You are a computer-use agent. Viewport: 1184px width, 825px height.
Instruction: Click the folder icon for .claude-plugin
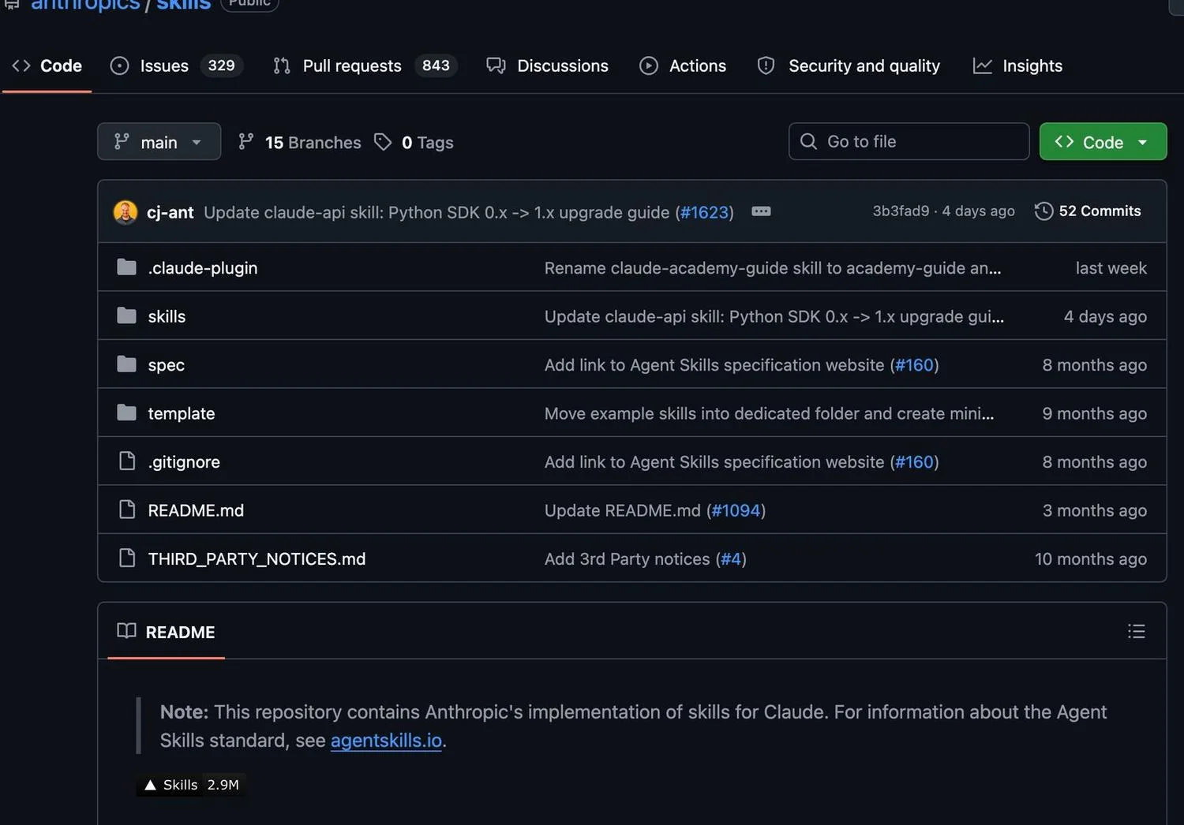[126, 267]
